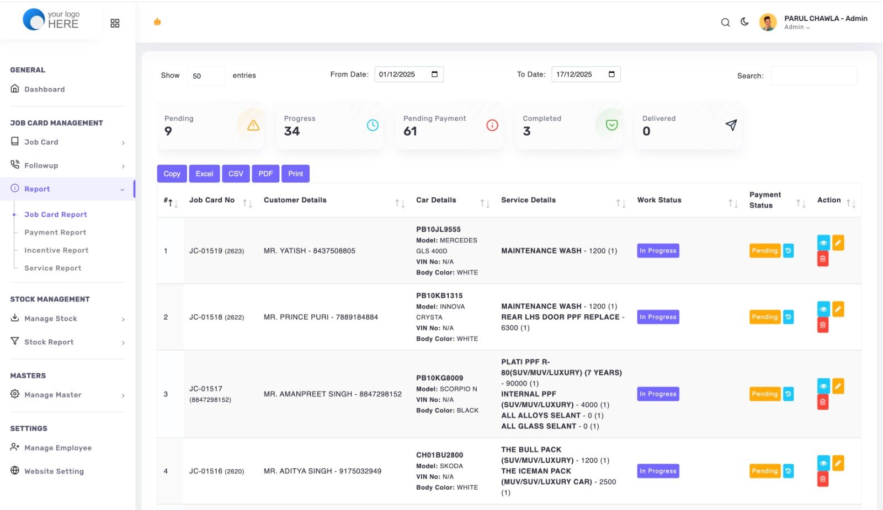Click the PDF export button
883x510 pixels.
(265, 174)
